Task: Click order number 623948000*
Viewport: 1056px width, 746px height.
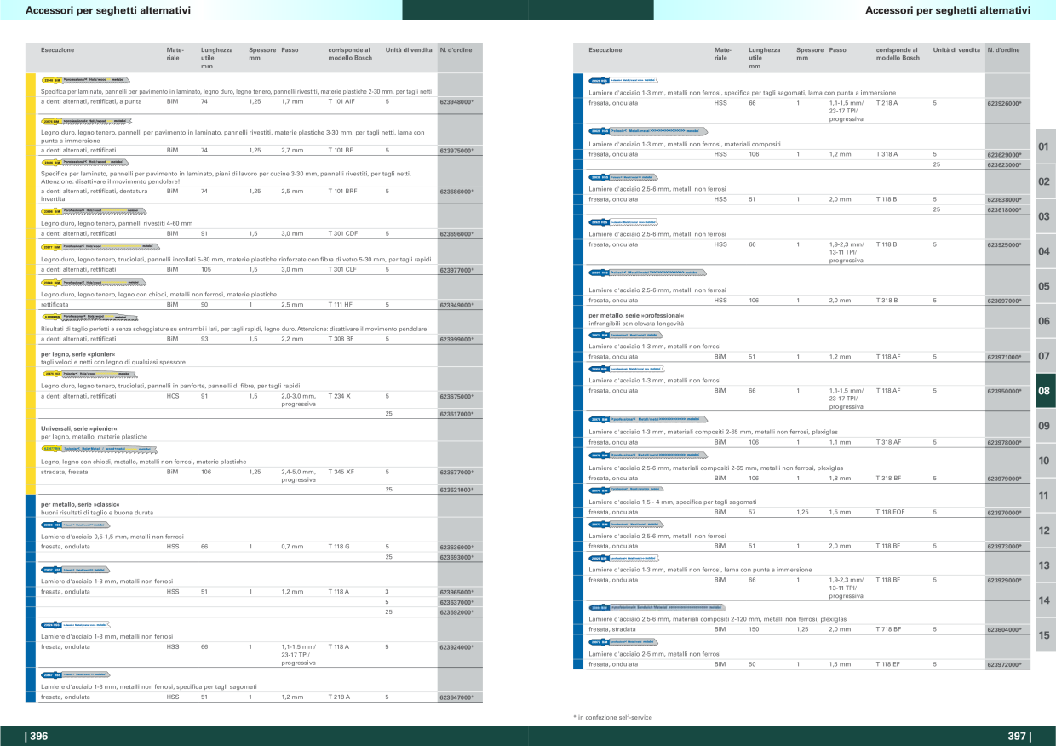Action: pos(456,101)
